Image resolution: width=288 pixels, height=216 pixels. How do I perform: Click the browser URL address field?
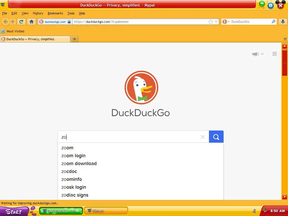pos(141,22)
